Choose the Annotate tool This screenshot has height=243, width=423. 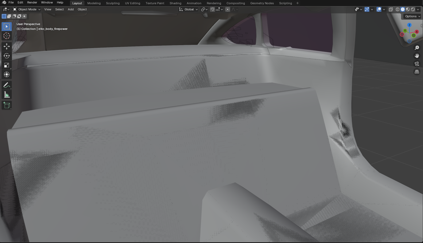7,85
